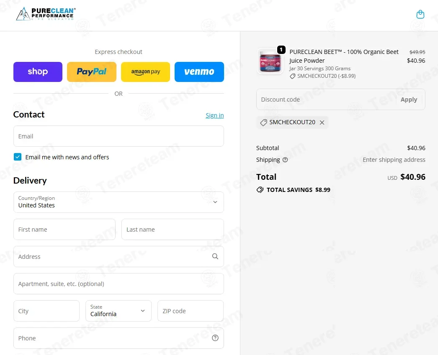Click the shipping help question icon
The height and width of the screenshot is (355, 438).
coord(285,160)
